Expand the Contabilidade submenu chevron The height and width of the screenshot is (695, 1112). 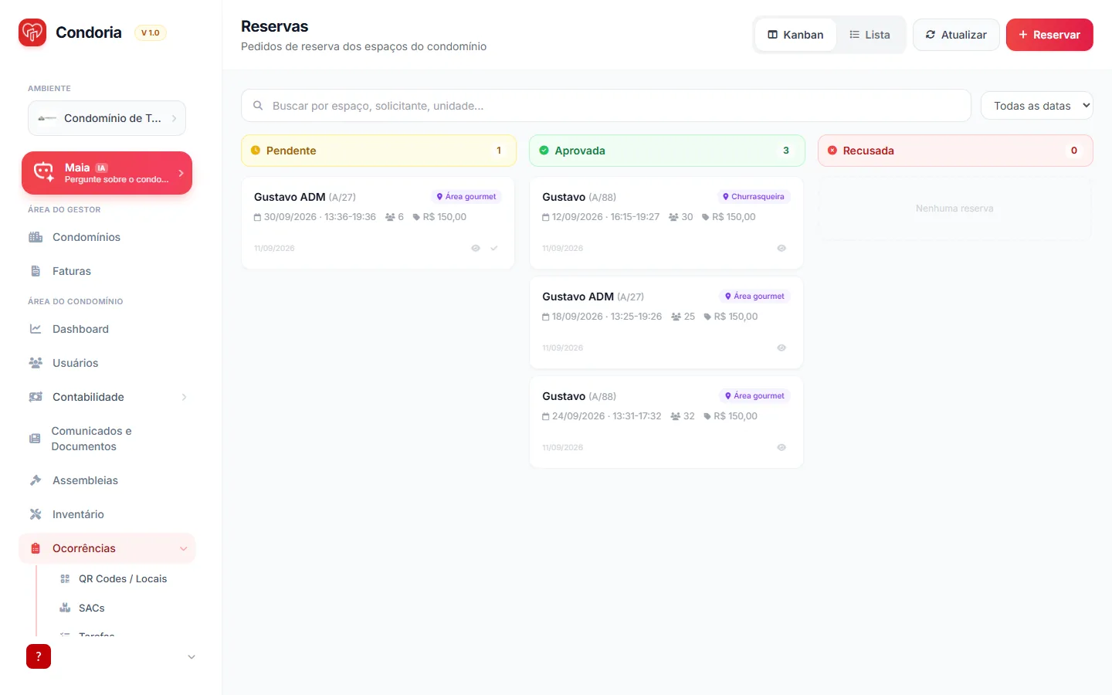[x=184, y=397]
